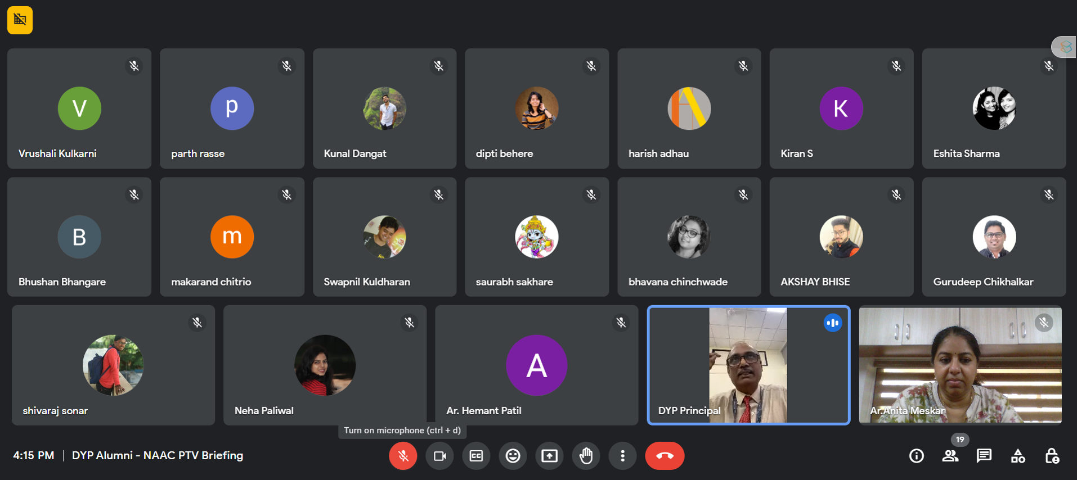Click Swapnil Kuldharan's muted mic icon
This screenshot has width=1077, height=480.
pos(439,194)
